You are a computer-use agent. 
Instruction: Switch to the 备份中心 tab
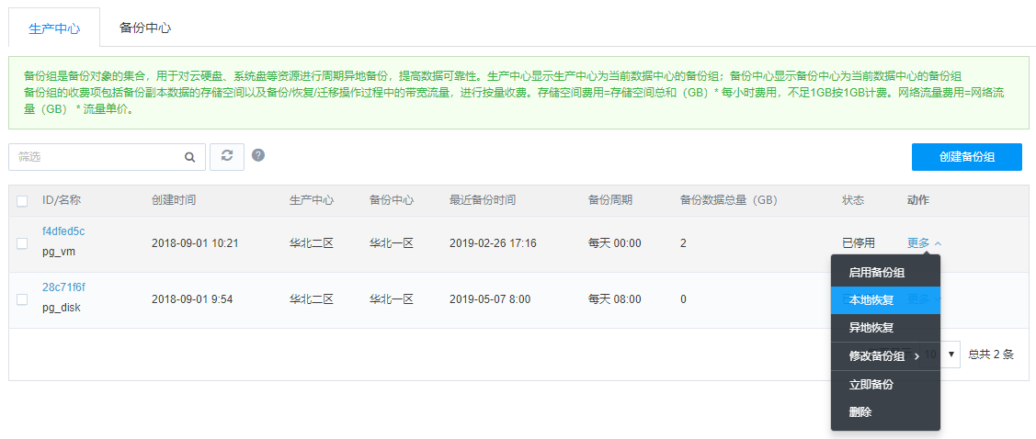145,28
